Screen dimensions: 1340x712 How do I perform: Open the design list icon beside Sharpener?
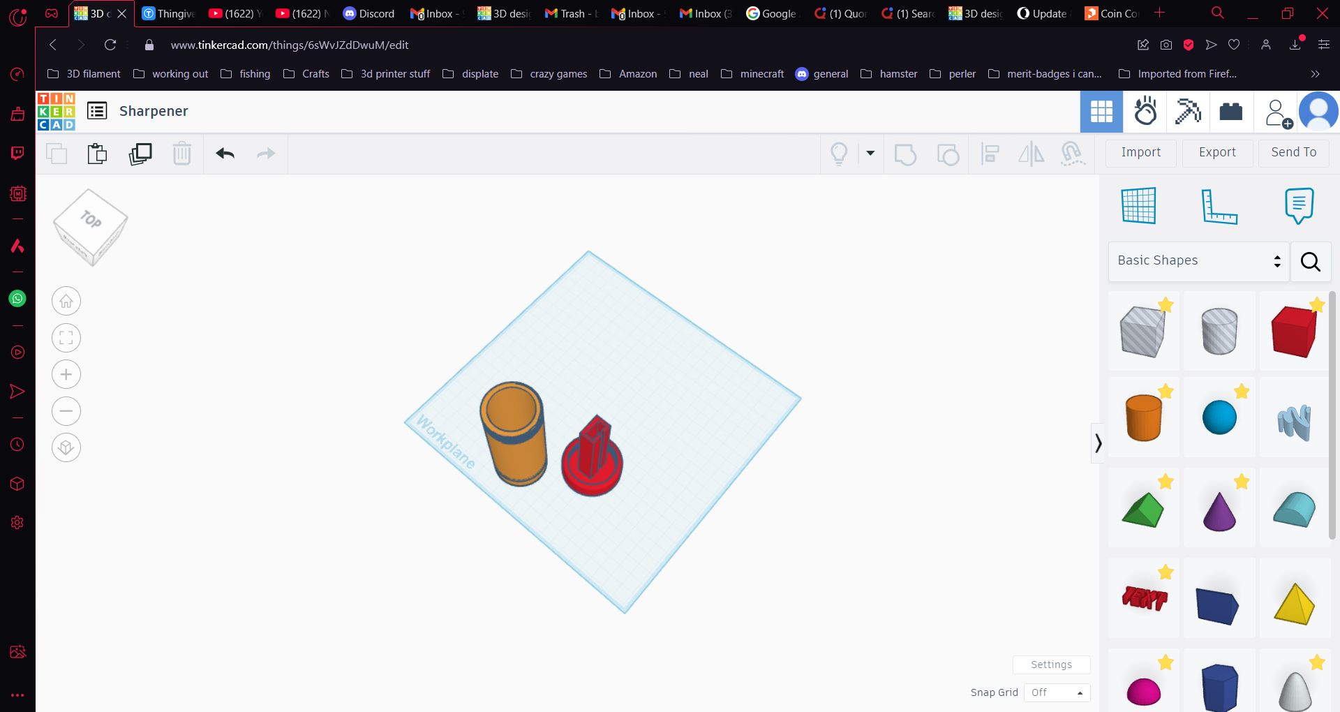click(97, 110)
